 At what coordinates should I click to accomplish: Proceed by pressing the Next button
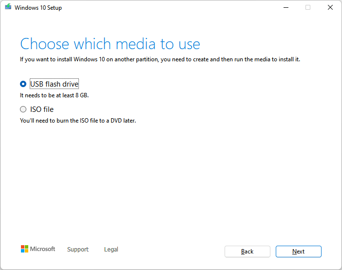pos(298,252)
